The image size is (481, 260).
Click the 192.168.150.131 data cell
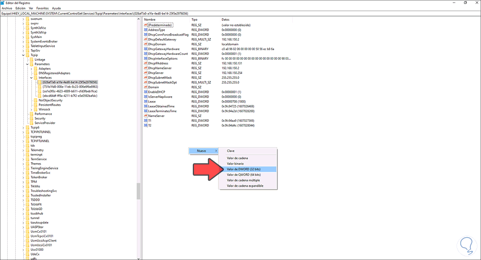click(x=232, y=63)
